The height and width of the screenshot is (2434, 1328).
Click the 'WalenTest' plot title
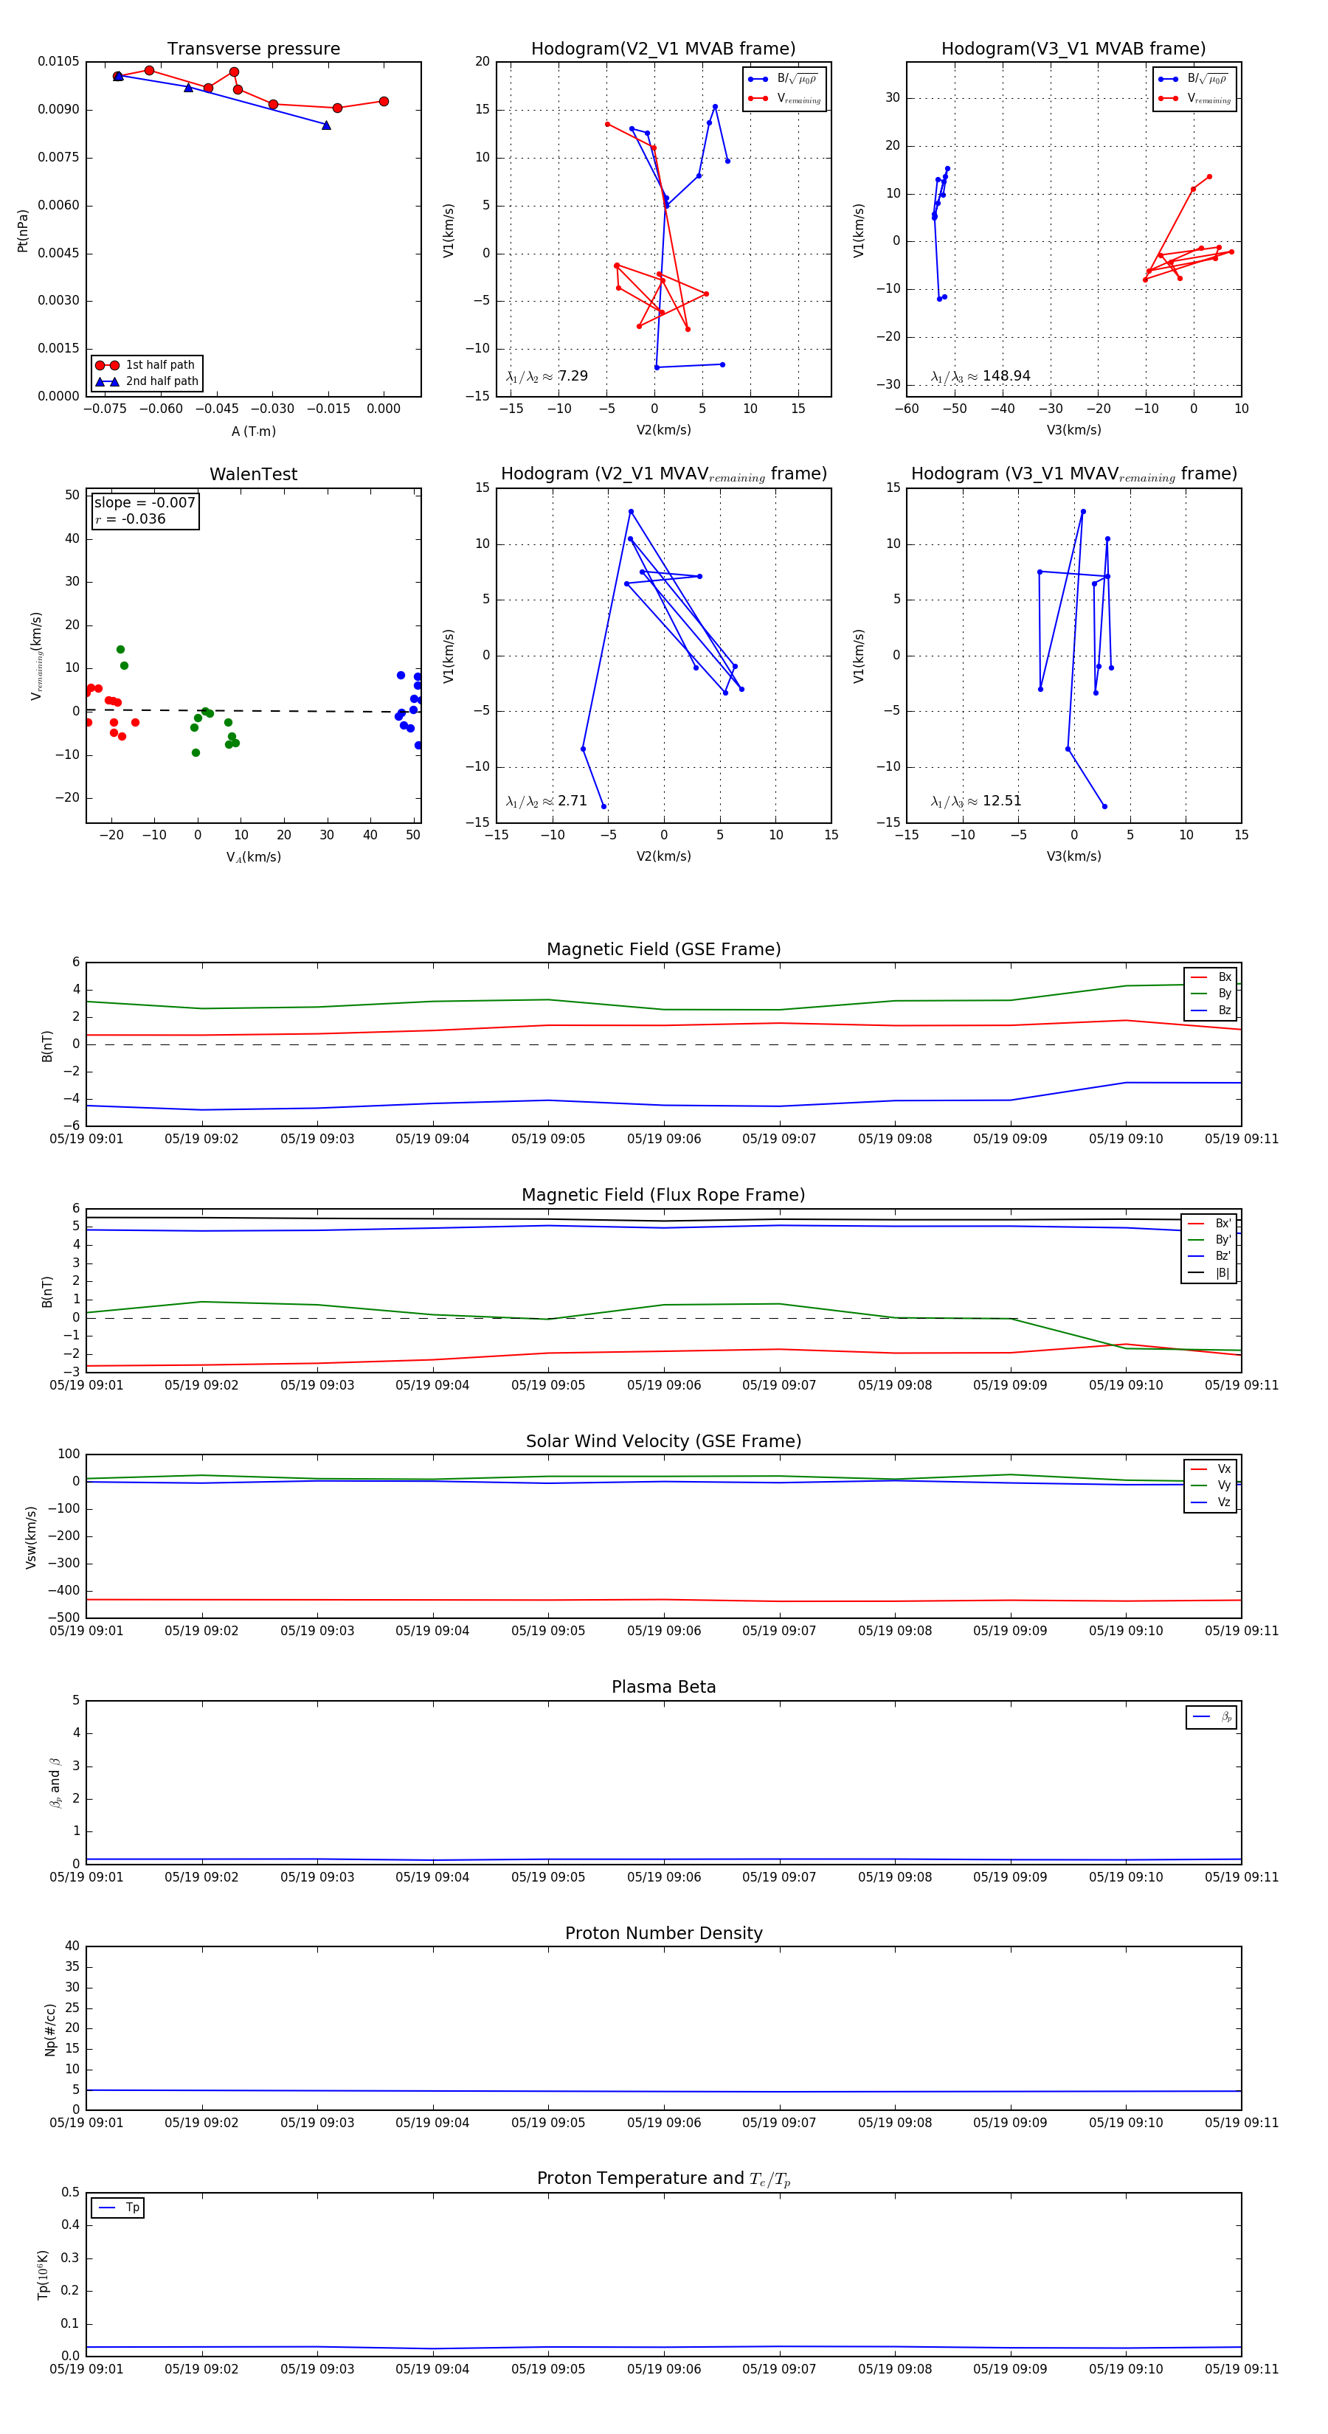(x=253, y=474)
